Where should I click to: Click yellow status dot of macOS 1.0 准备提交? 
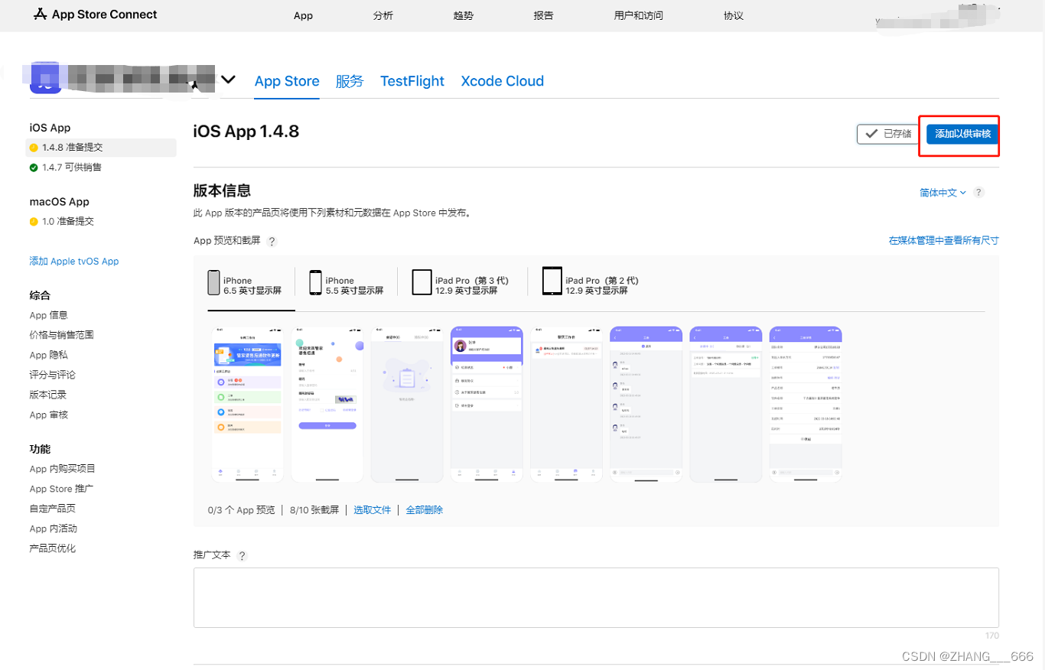pos(34,222)
